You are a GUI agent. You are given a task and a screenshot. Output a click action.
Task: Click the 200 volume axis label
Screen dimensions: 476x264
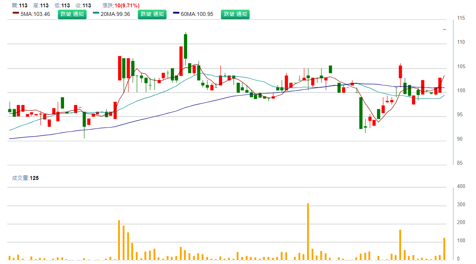461,223
